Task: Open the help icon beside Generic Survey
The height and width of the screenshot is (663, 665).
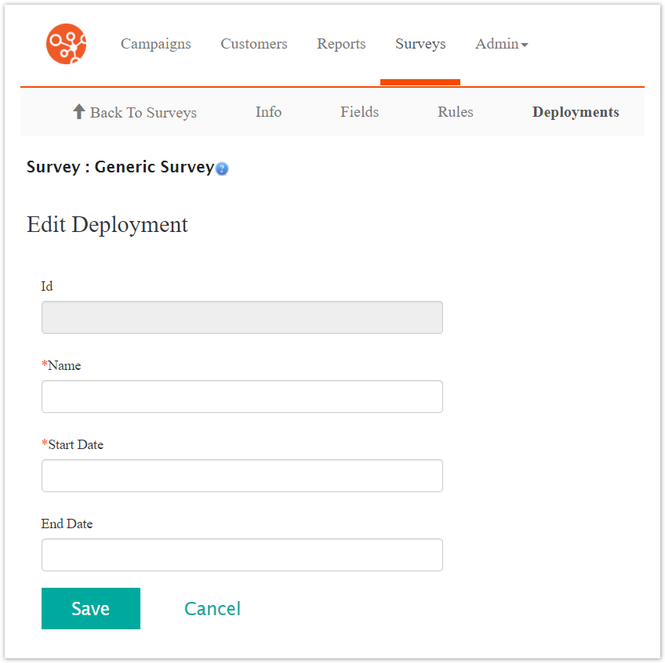Action: tap(222, 168)
